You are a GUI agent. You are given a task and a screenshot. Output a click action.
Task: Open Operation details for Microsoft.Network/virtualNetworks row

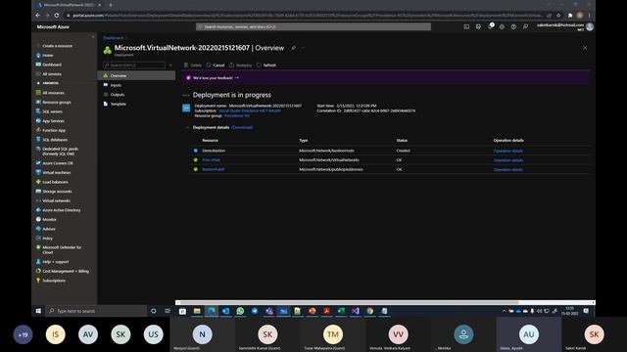click(x=508, y=160)
